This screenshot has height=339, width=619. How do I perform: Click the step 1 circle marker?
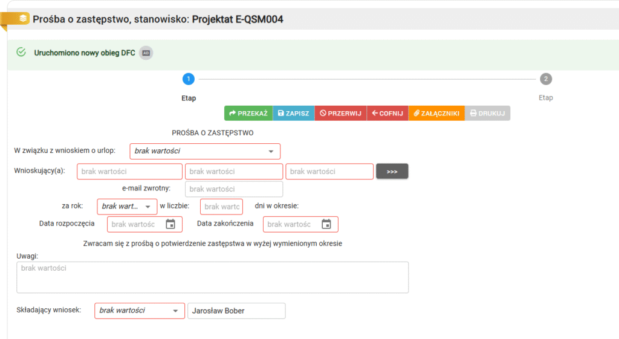pyautogui.click(x=189, y=79)
